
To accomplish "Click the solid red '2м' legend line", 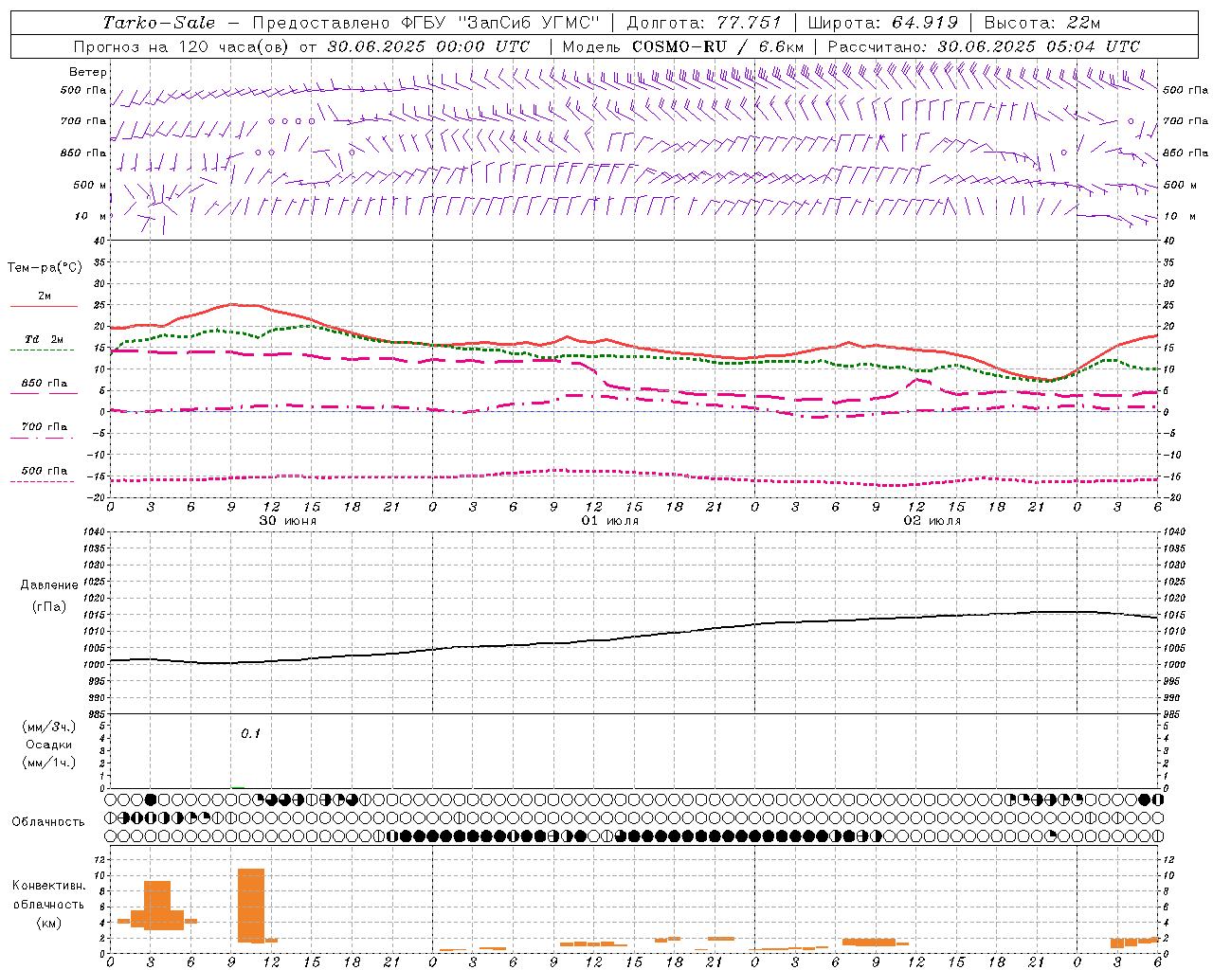I will coord(44,306).
